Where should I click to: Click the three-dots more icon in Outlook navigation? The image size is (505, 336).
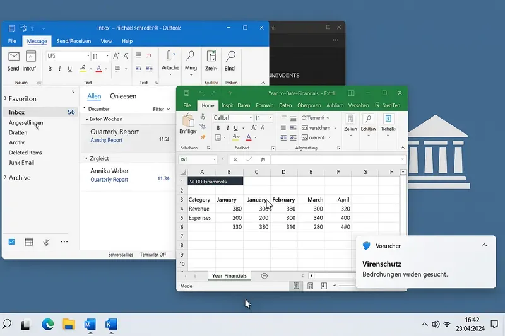click(64, 242)
